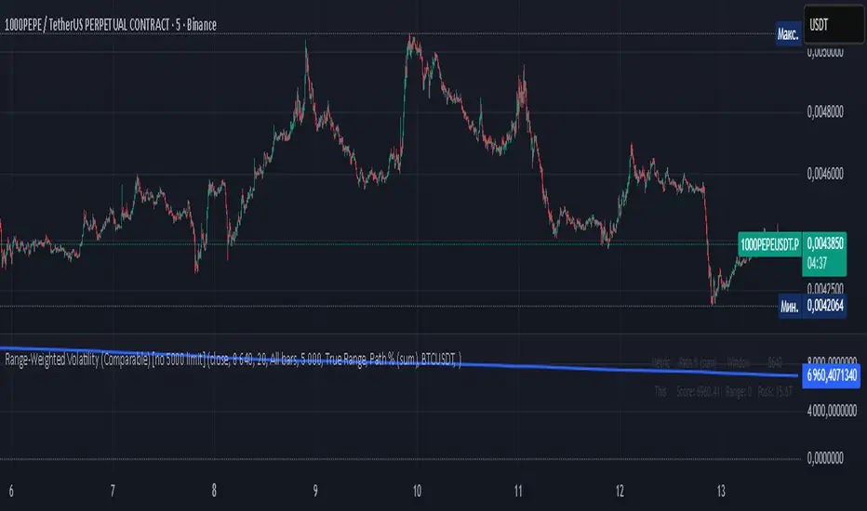This screenshot has height=511, width=867.
Task: Click the Metric table header cell
Action: [x=660, y=363]
